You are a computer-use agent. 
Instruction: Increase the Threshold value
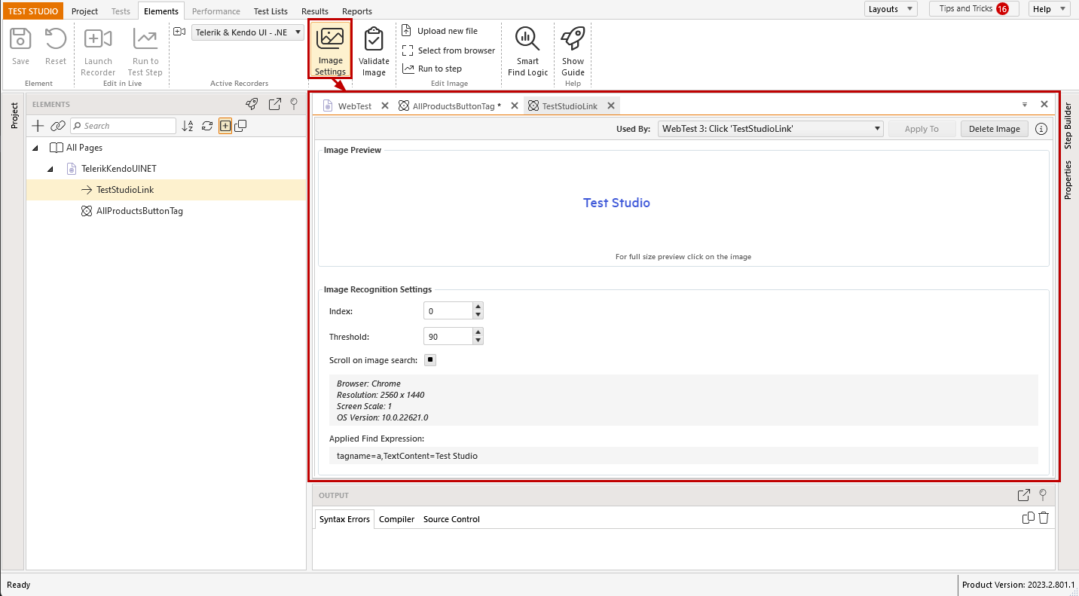point(478,332)
